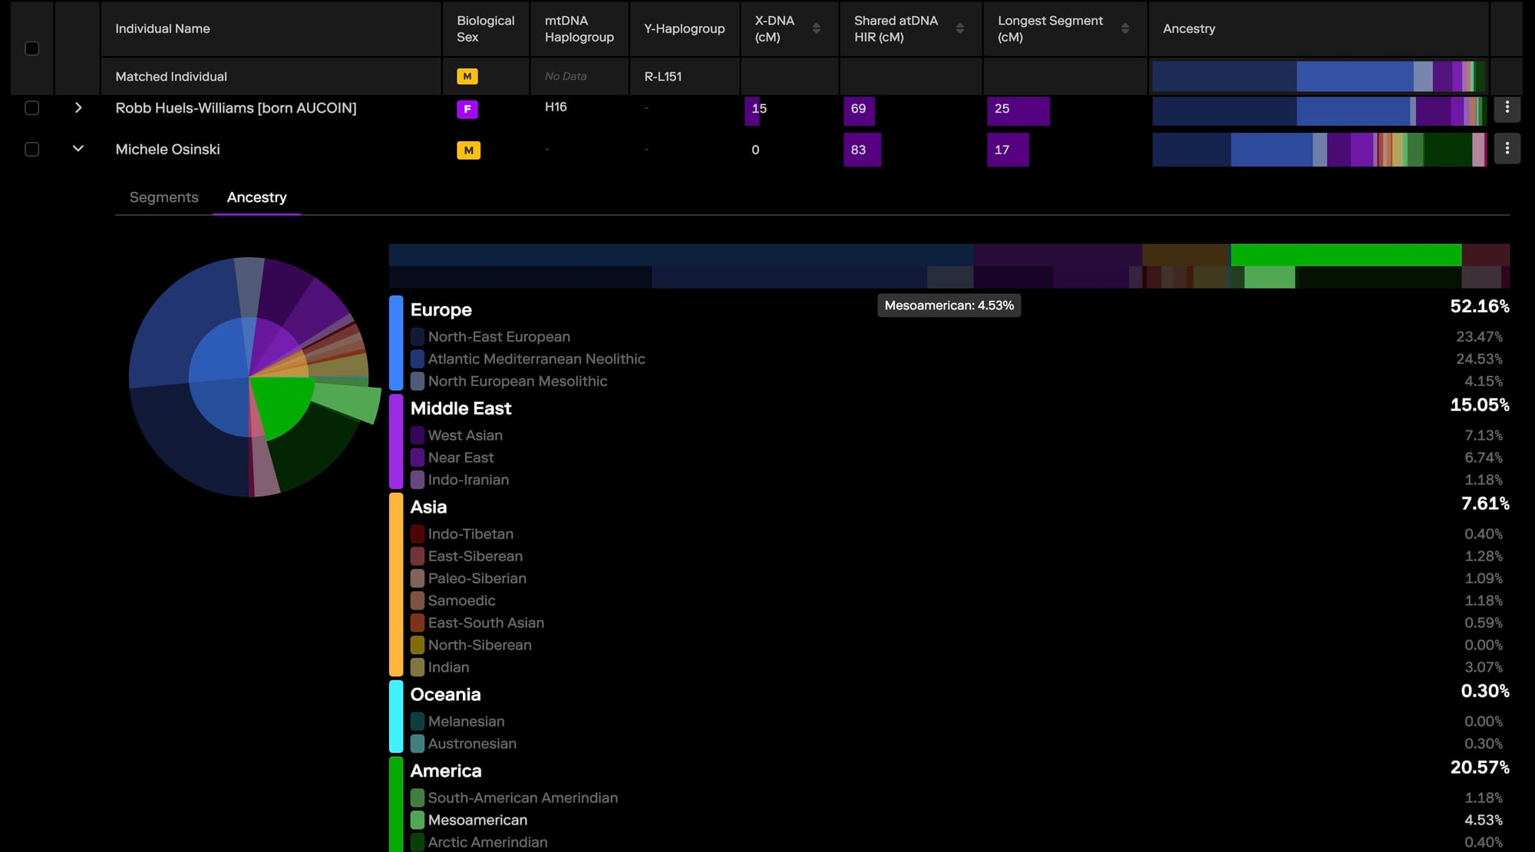Switch to the Segments tab
Screen dimensions: 1535x852
pyautogui.click(x=163, y=197)
